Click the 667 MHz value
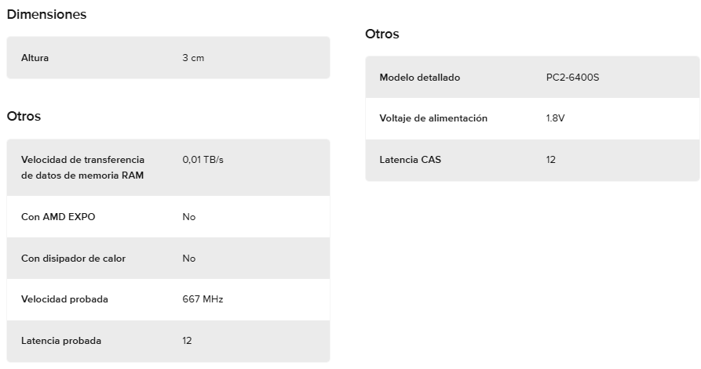This screenshot has width=701, height=369. [203, 299]
